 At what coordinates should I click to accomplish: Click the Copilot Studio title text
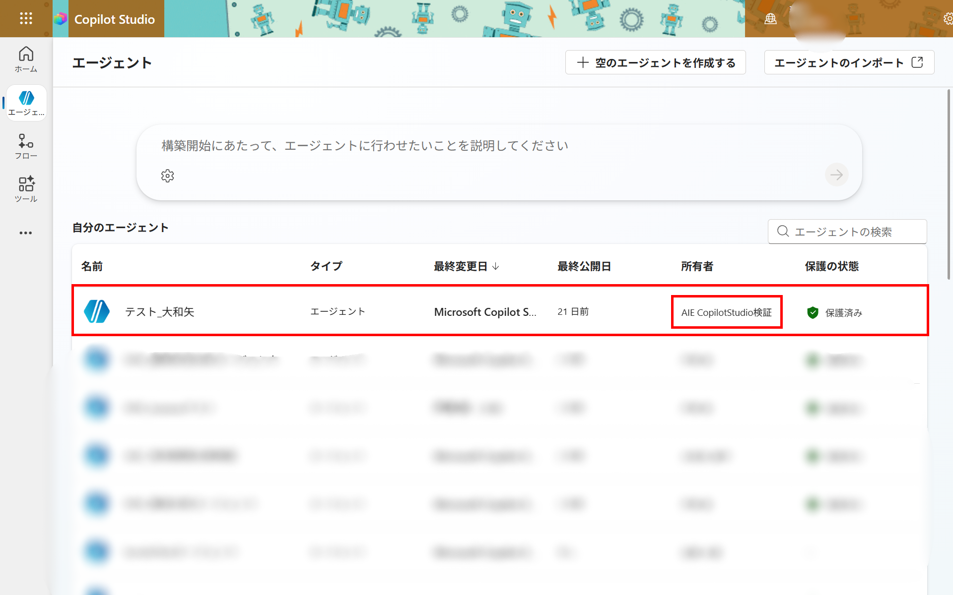pyautogui.click(x=115, y=19)
